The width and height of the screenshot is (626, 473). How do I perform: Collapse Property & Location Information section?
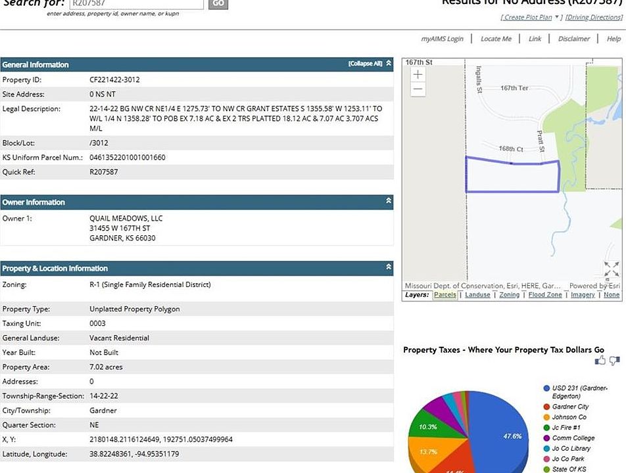pyautogui.click(x=389, y=267)
